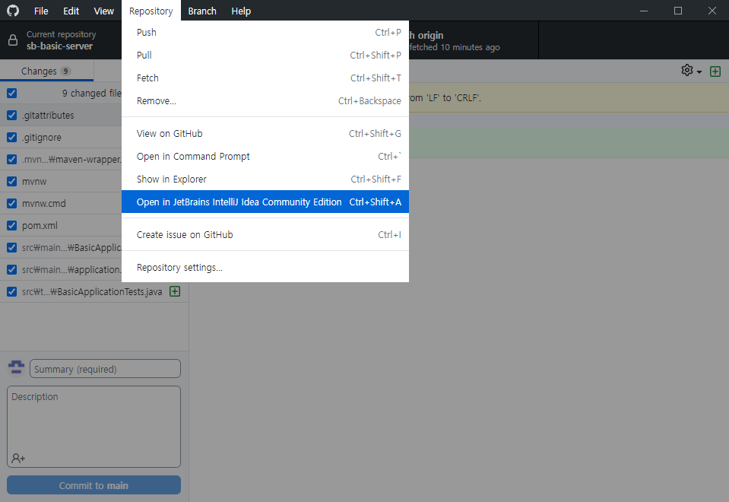Open the Edit menu

71,11
